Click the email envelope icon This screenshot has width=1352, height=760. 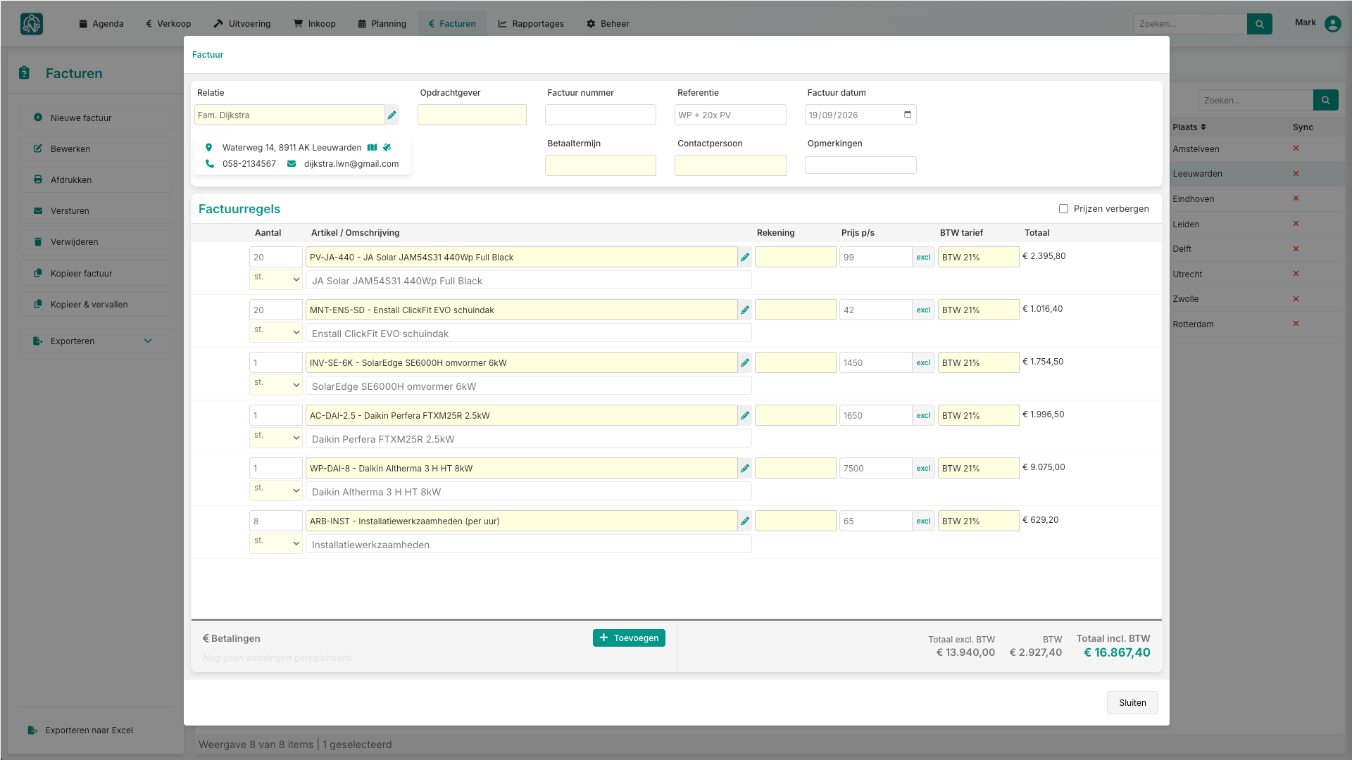click(x=292, y=164)
